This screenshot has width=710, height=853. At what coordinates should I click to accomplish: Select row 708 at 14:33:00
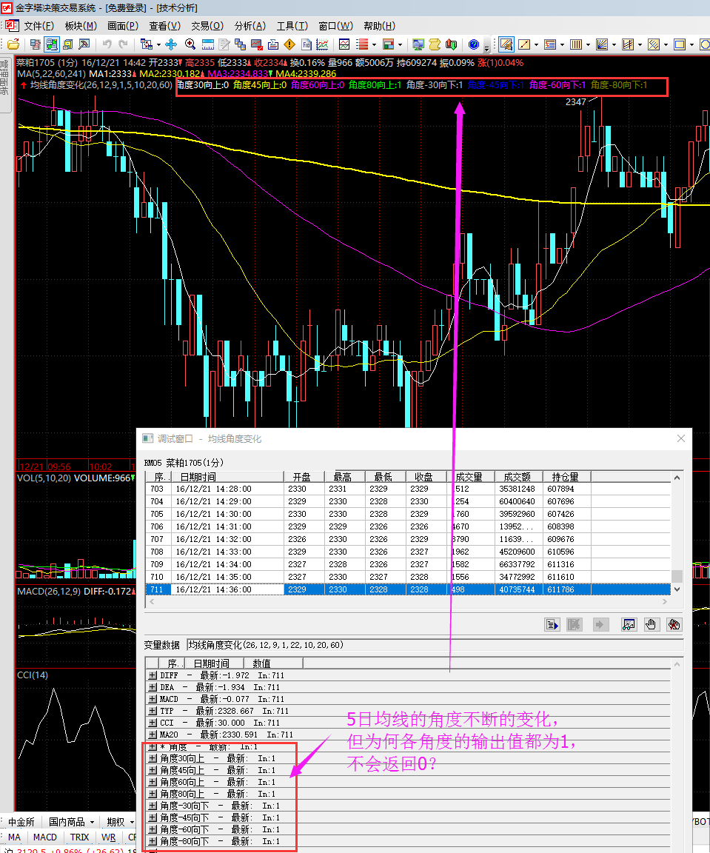[x=408, y=552]
